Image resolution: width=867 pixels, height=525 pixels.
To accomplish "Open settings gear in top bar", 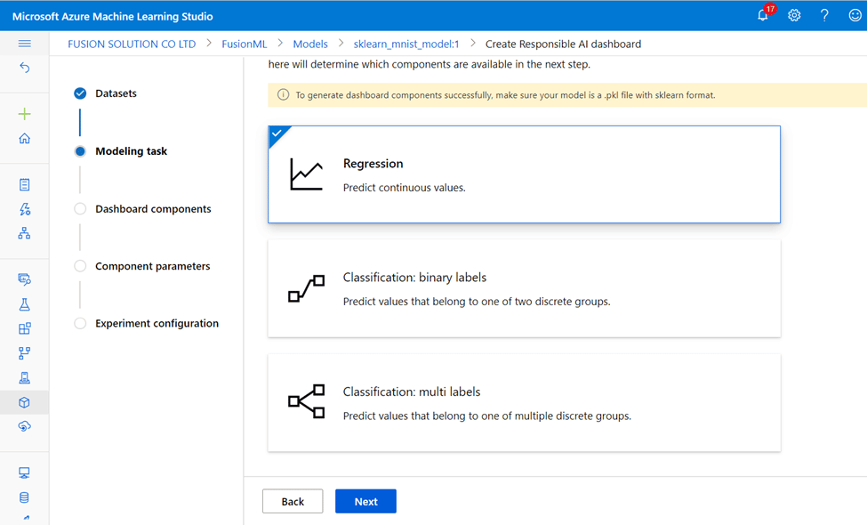I will click(794, 15).
